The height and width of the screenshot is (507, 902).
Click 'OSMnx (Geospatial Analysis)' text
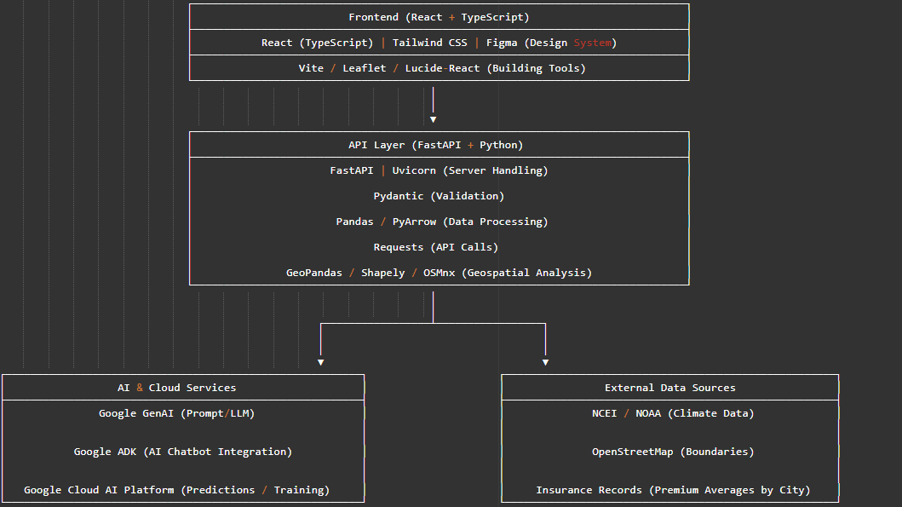click(508, 273)
